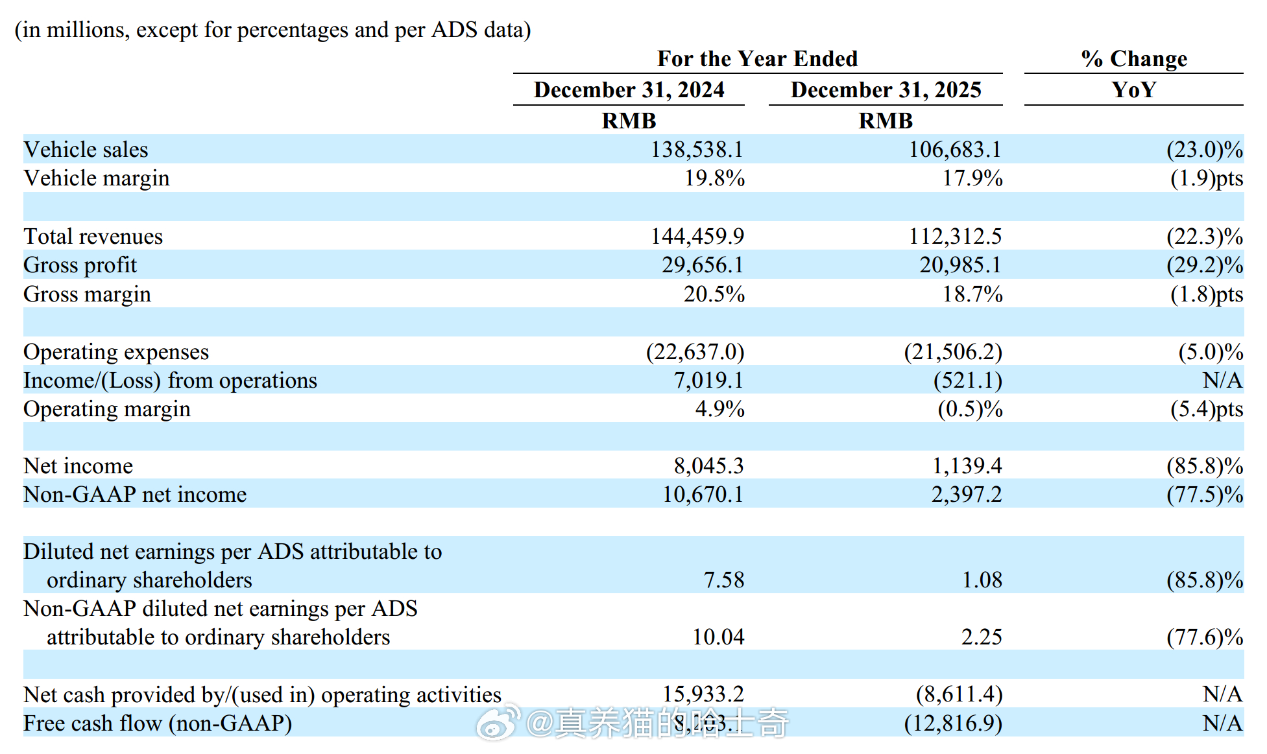Select the 'Vehicle sales' row label
Screen dimensions: 1267x754
(86, 150)
